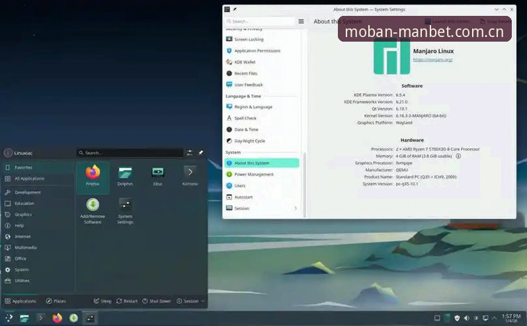This screenshot has height=326, width=527.
Task: Select All Applications in launcher
Action: pyautogui.click(x=38, y=179)
